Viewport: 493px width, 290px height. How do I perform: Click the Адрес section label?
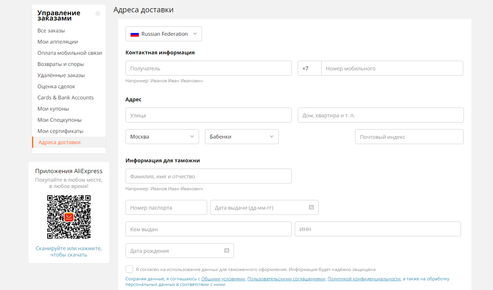click(x=134, y=99)
